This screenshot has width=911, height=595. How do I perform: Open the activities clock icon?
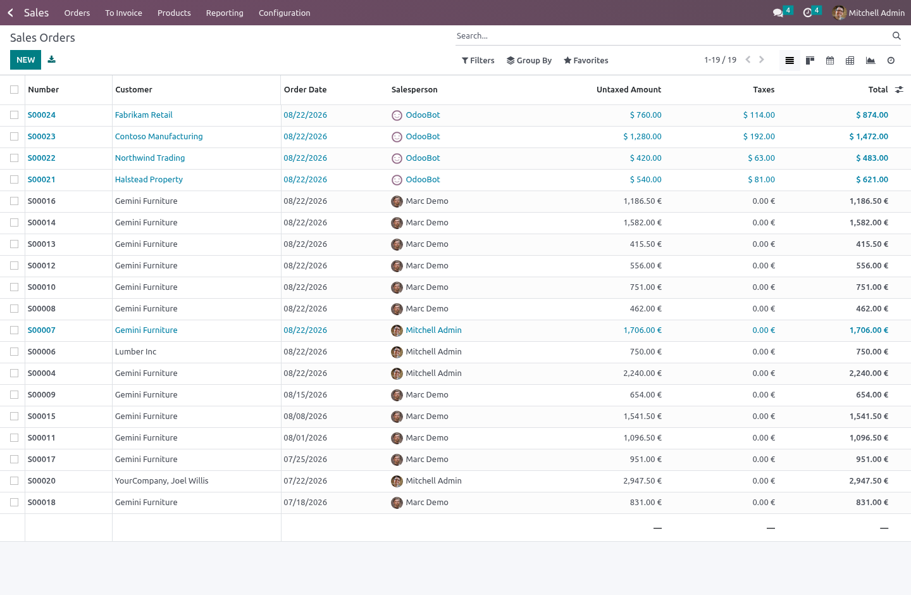(x=807, y=13)
